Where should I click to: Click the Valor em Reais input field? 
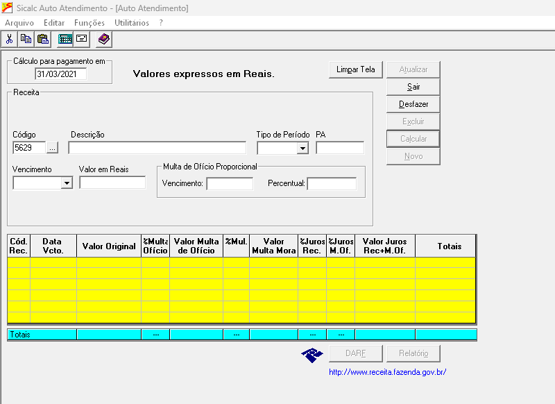(112, 183)
